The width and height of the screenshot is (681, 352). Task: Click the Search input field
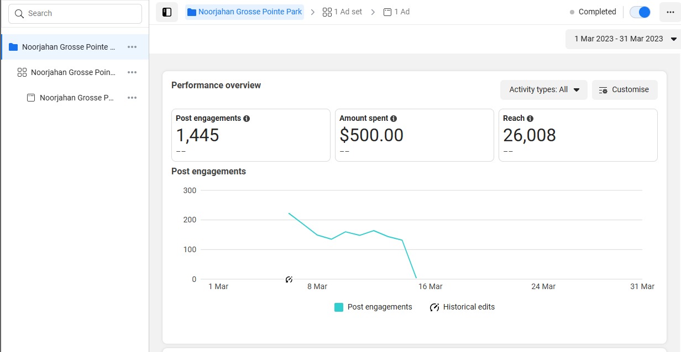(75, 13)
